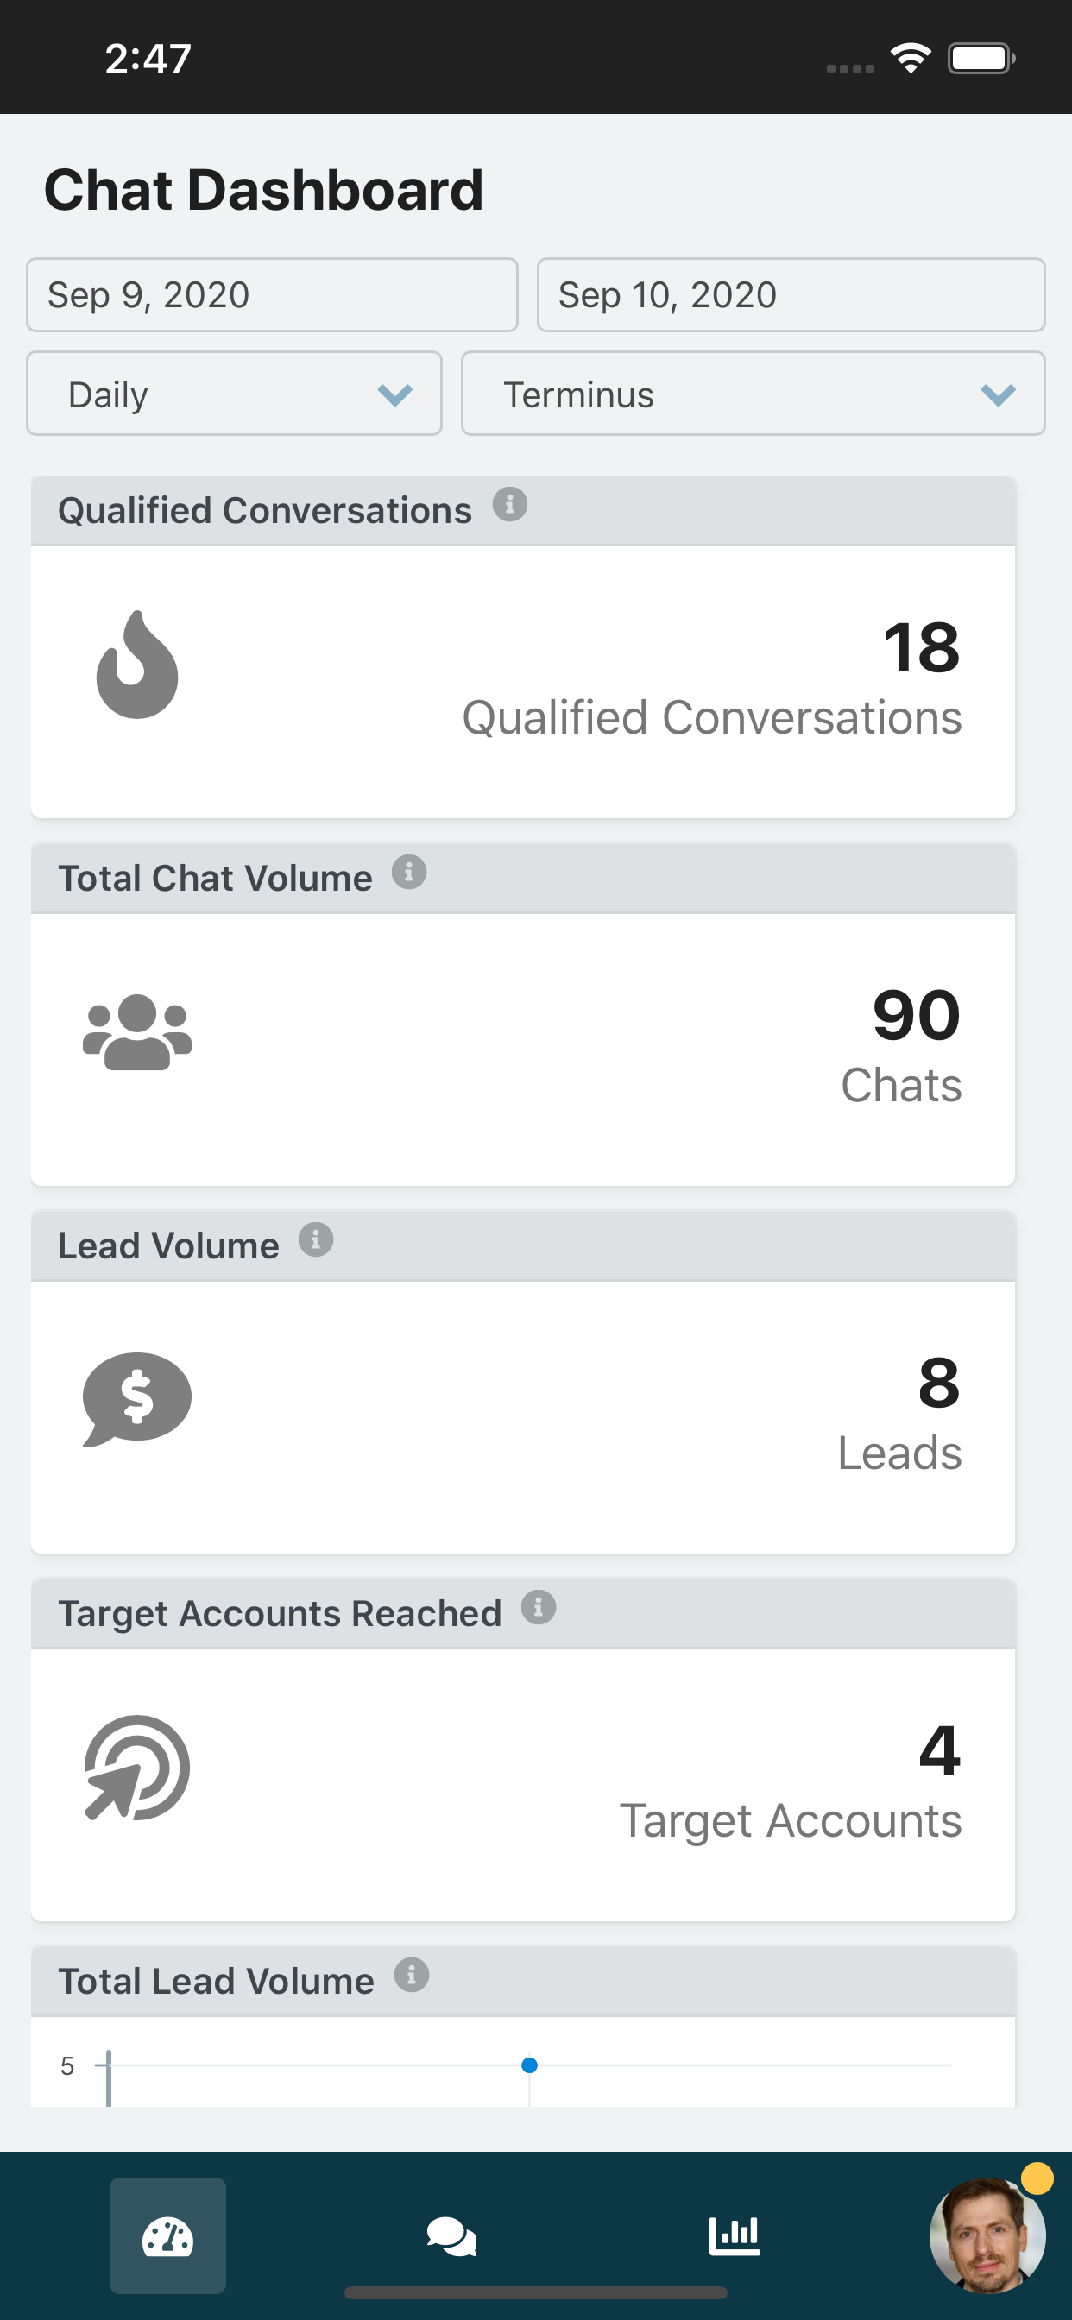
Task: Open the bar chart reports tab
Action: pyautogui.click(x=735, y=2235)
